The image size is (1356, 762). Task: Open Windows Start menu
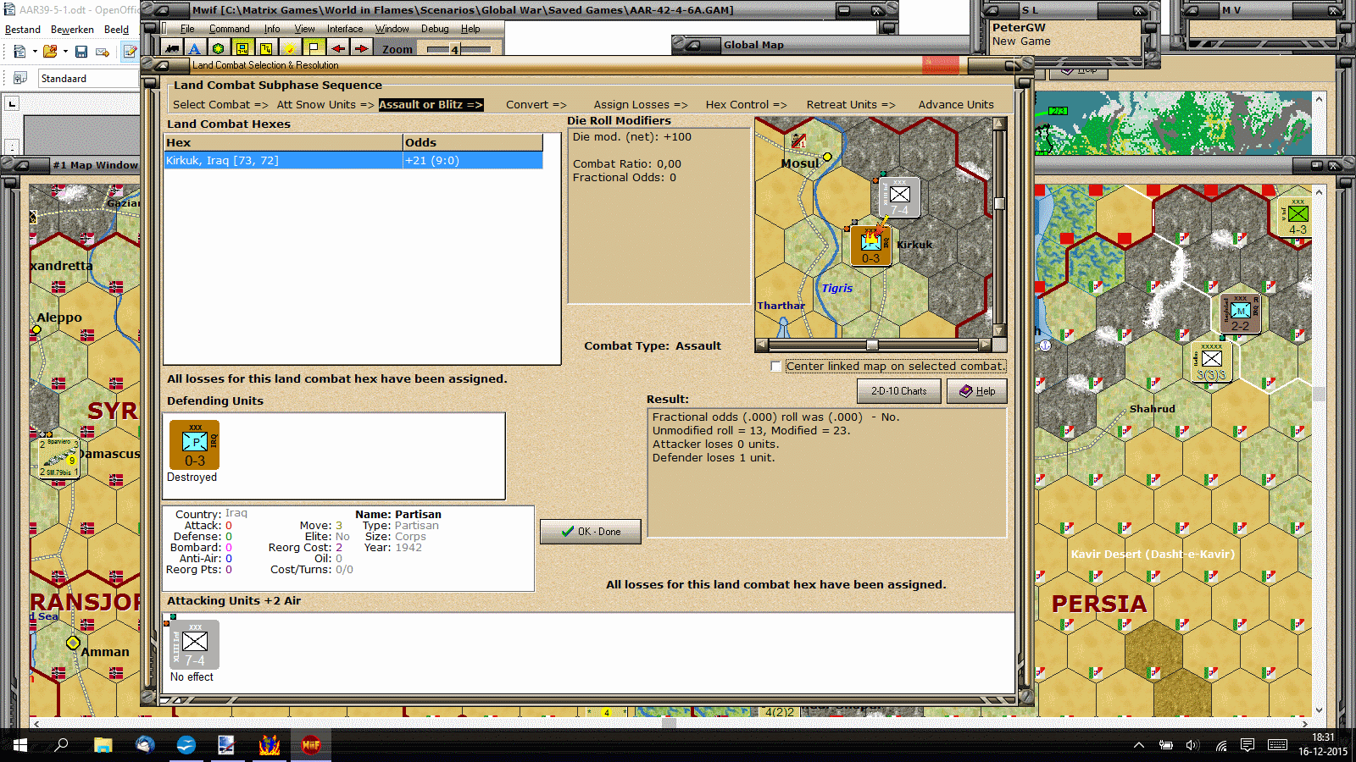point(20,745)
